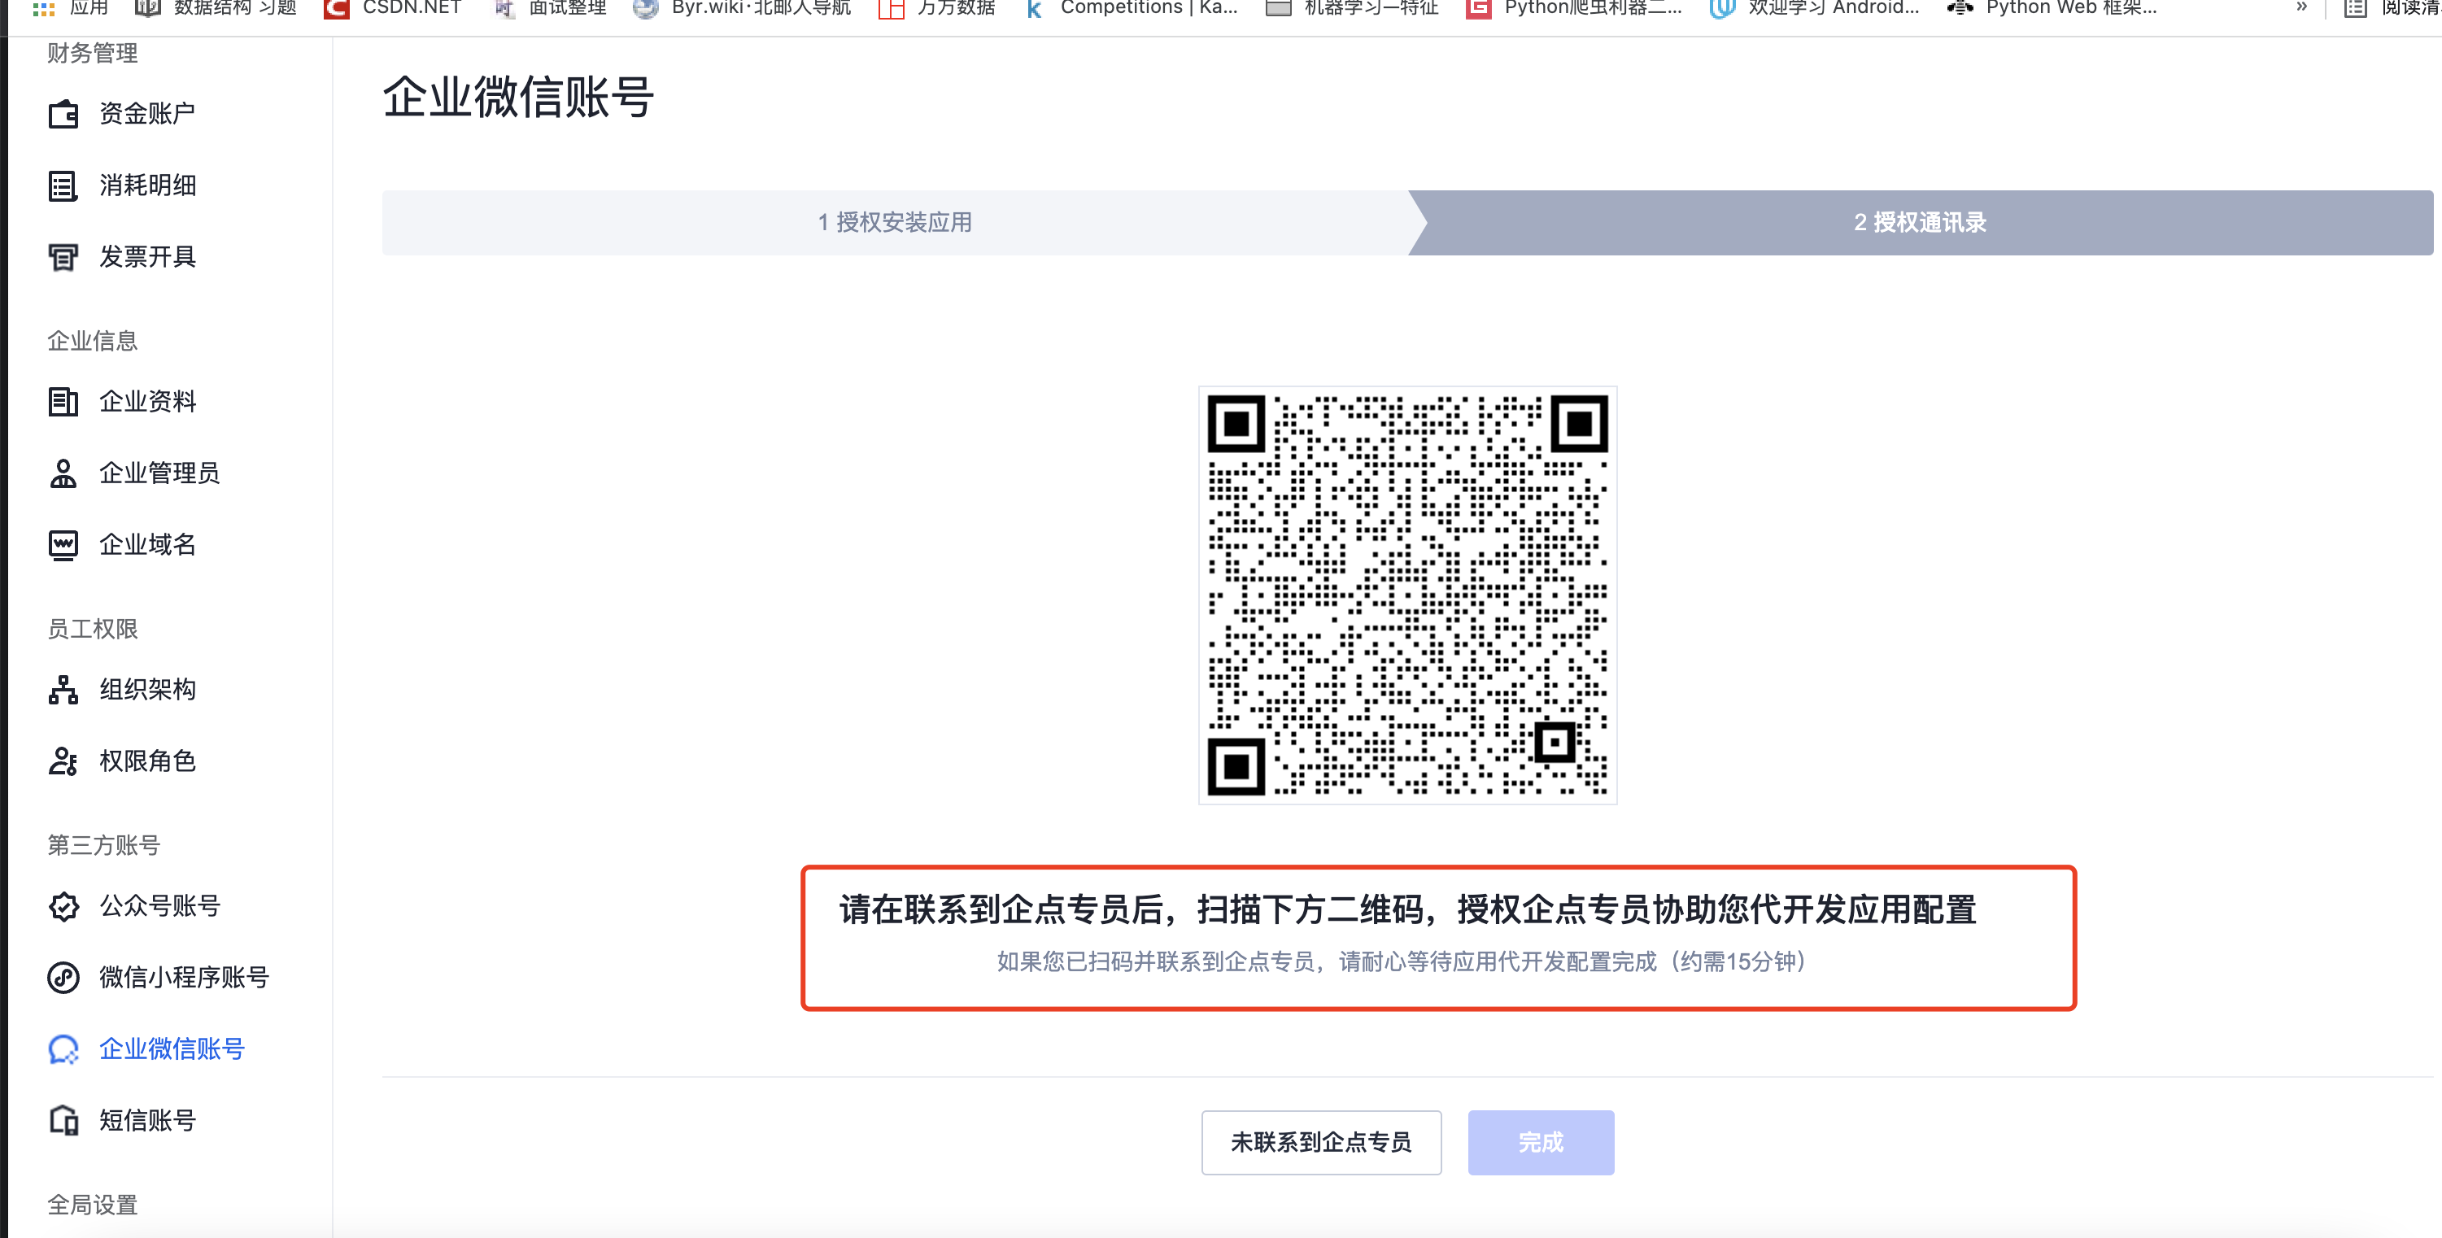Click the 发票开具 invoice icon
Viewport: 2442px width, 1238px height.
63,257
